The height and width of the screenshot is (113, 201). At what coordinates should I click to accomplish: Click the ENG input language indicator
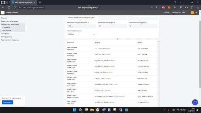173,110
